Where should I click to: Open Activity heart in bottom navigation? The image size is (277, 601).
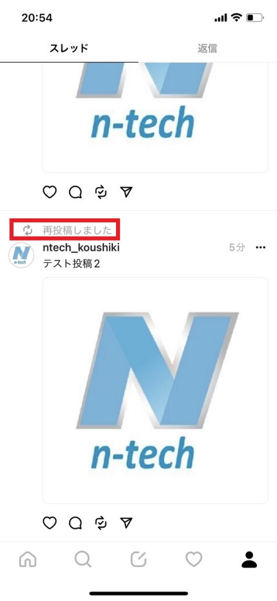[x=194, y=559]
